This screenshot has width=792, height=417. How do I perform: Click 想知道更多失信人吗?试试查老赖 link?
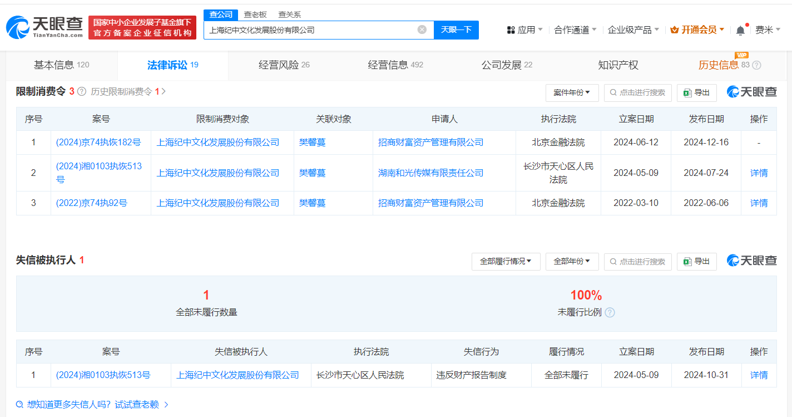point(92,405)
